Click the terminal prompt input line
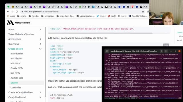This screenshot has height=102, width=183. coord(142,98)
